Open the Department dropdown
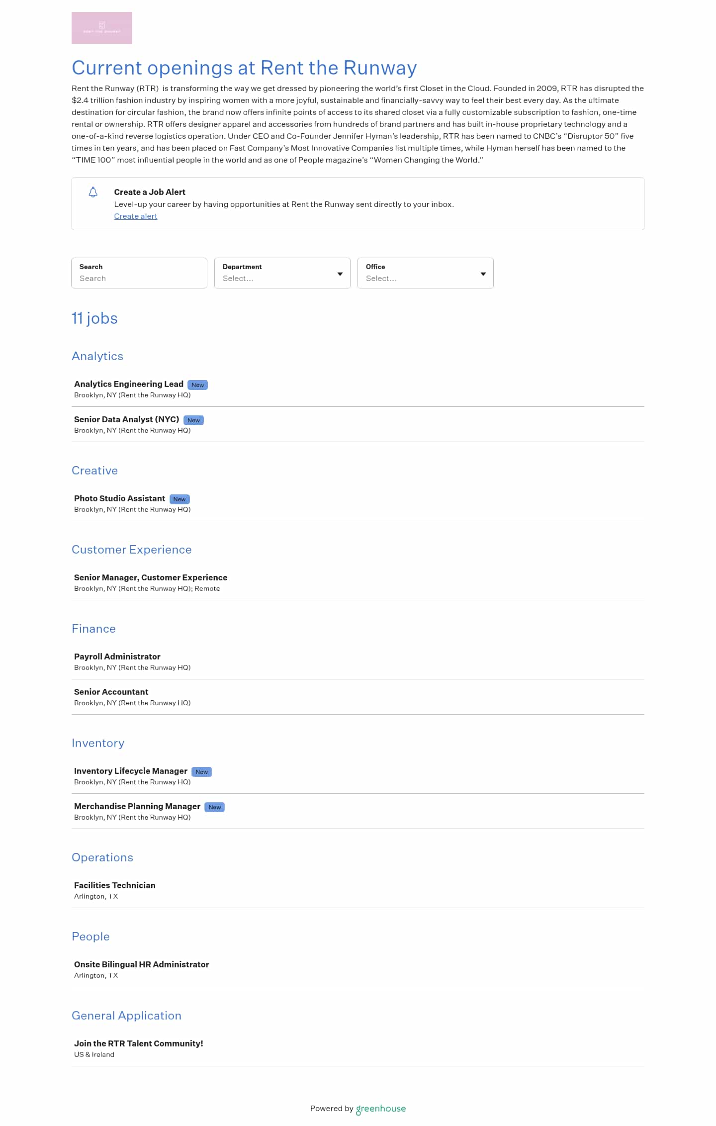Screen dimensions: 716x1126 pos(282,273)
